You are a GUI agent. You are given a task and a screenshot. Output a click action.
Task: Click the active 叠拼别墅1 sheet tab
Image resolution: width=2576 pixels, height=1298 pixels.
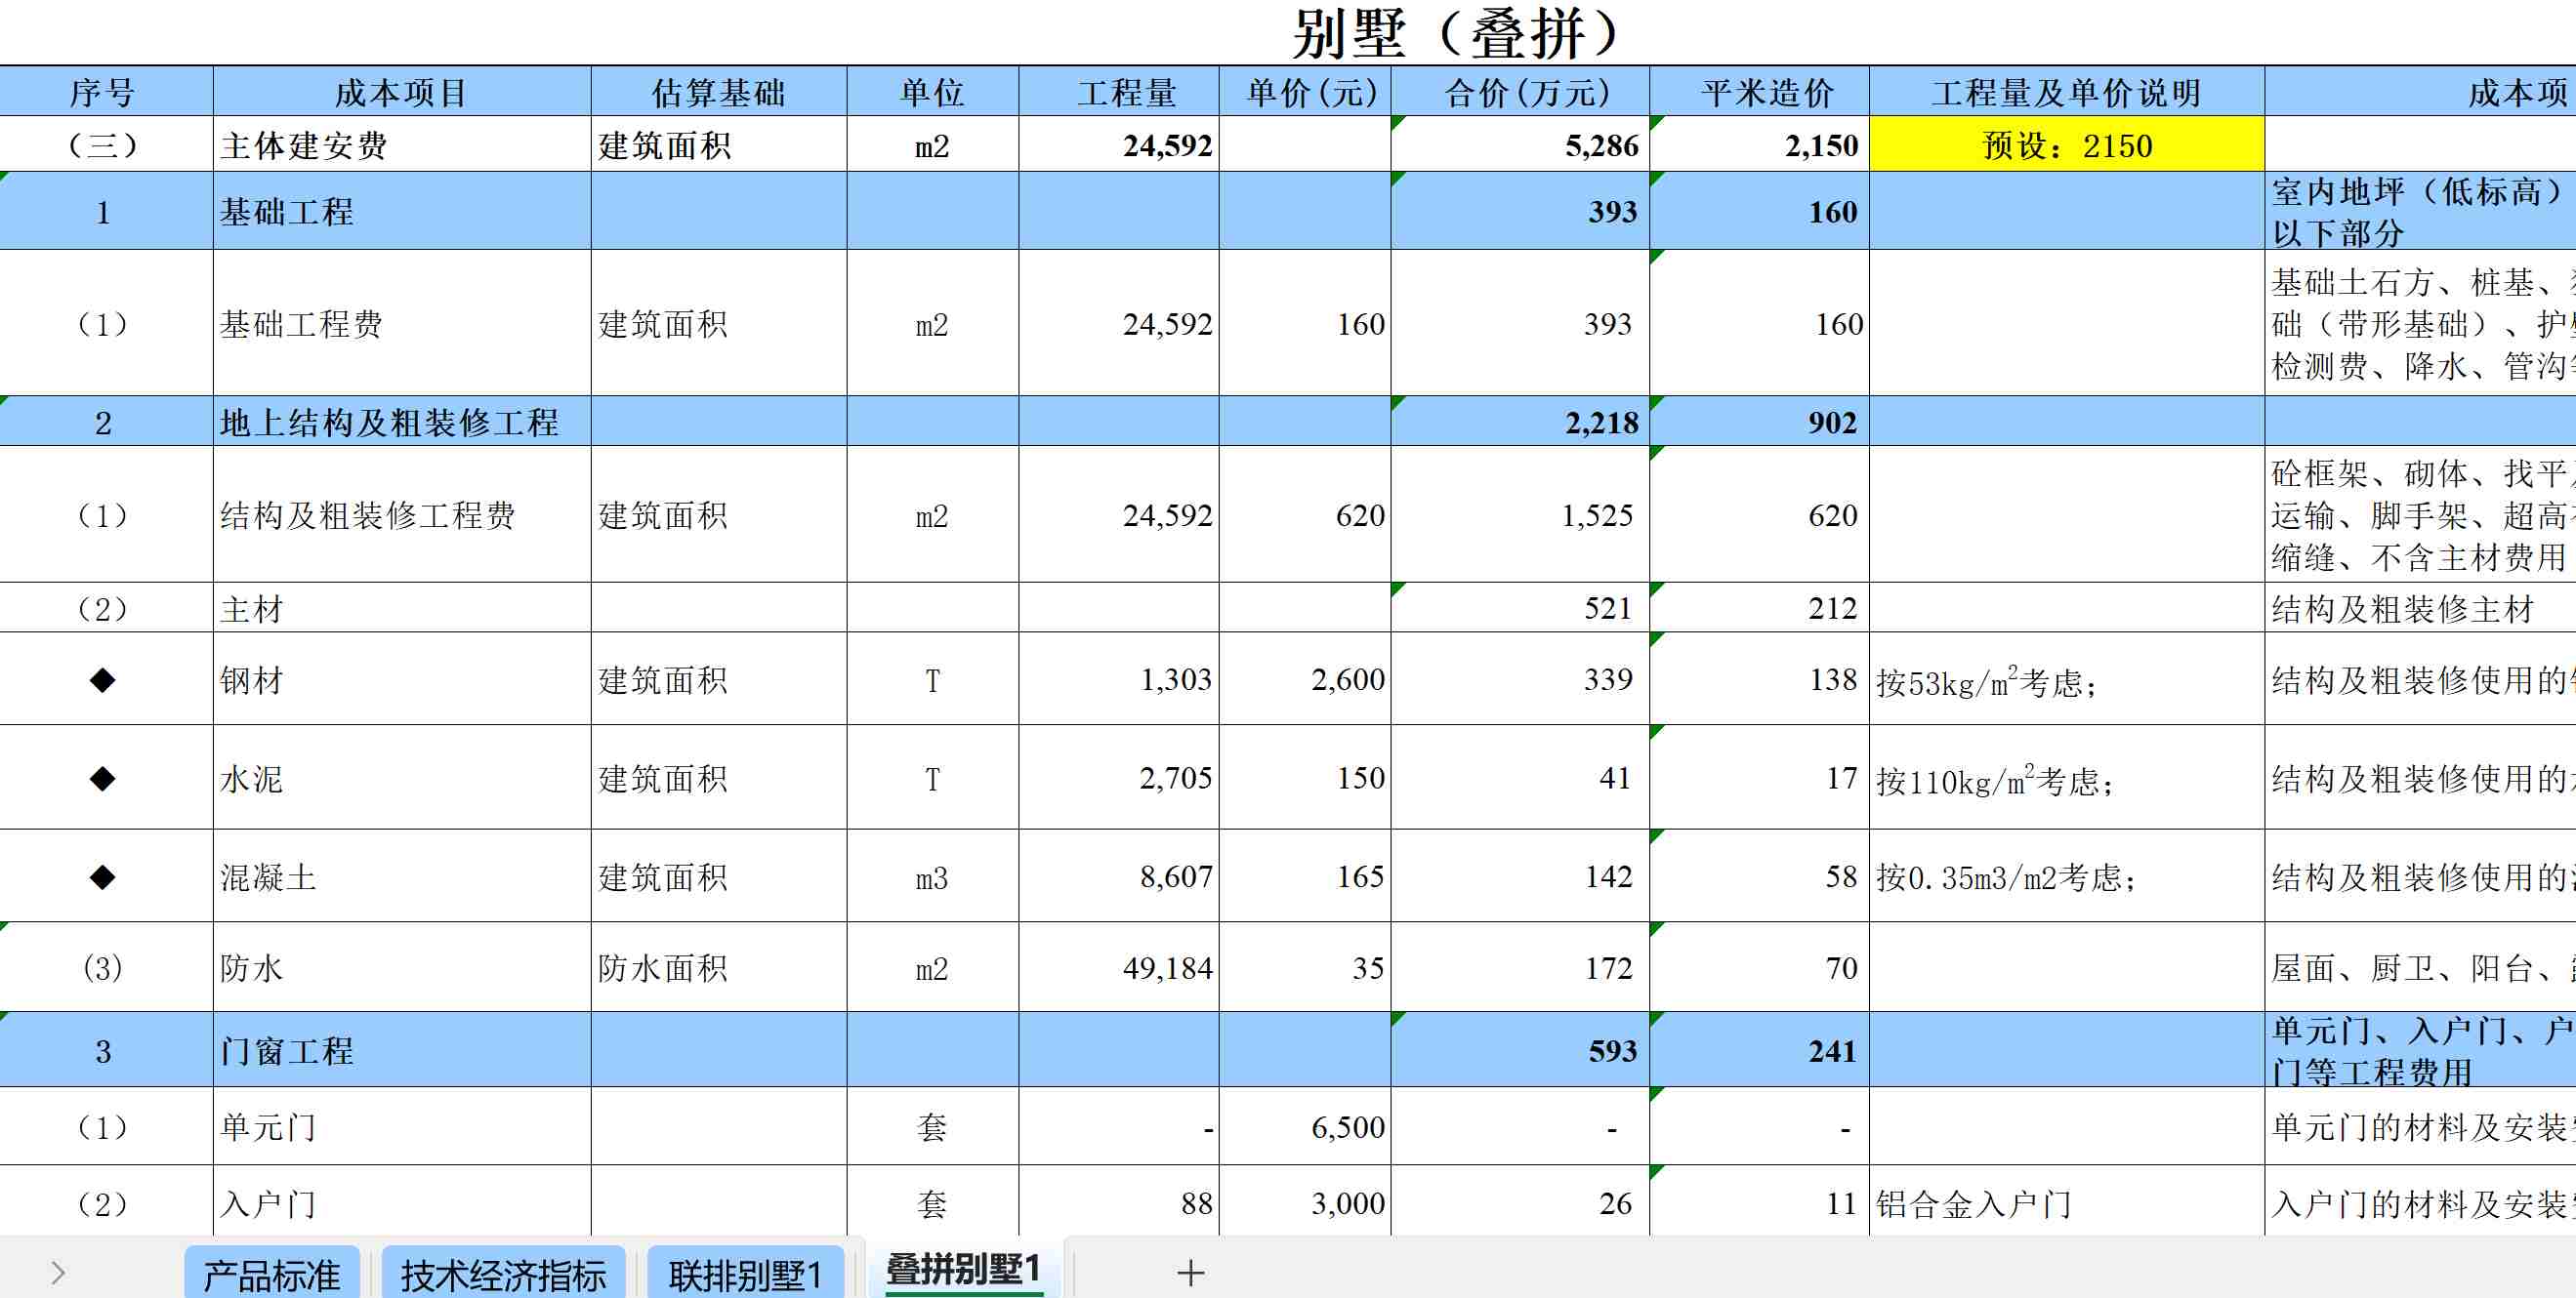click(963, 1271)
